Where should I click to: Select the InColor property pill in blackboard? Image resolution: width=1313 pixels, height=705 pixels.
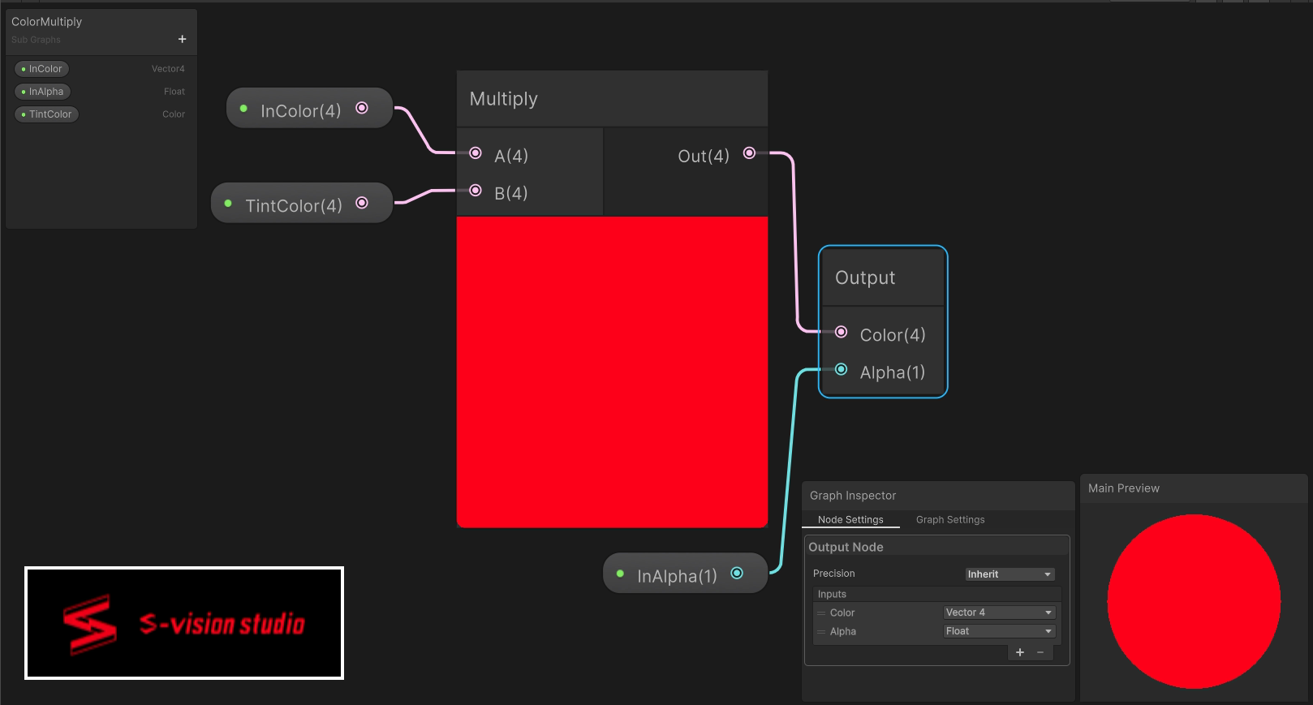[x=41, y=69]
